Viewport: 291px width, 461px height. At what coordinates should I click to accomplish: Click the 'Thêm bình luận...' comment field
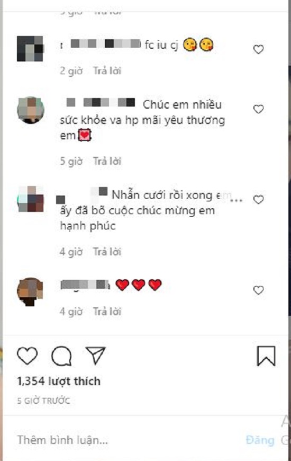pos(129,440)
